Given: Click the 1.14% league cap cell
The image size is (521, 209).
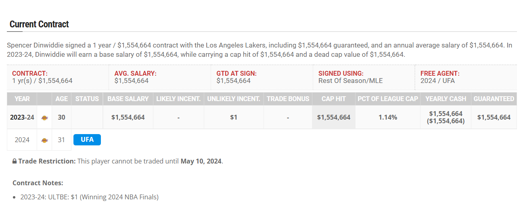Looking at the screenshot, I should [388, 118].
